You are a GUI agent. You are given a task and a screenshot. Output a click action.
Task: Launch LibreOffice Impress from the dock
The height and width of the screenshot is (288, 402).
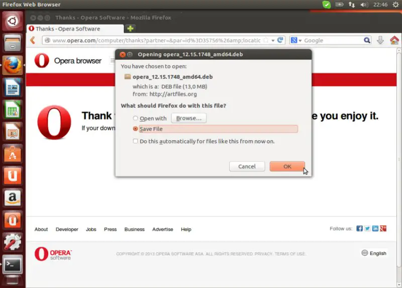(x=12, y=132)
